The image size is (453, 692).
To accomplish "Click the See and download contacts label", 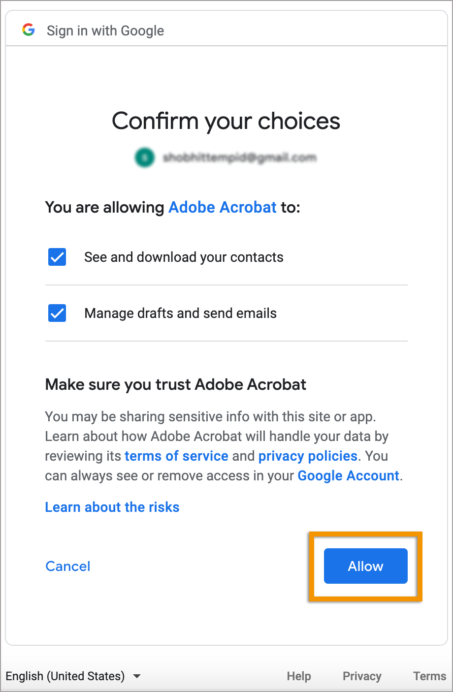I will point(184,257).
